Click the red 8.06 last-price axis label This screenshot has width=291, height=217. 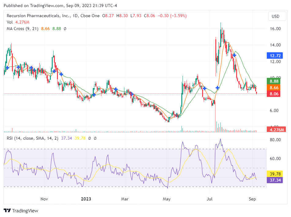coord(274,94)
